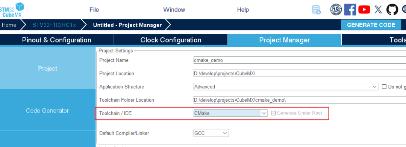406x147 pixels.
Task: Open the Default Compiler/Linker GCC dropdown
Action: coord(211,133)
